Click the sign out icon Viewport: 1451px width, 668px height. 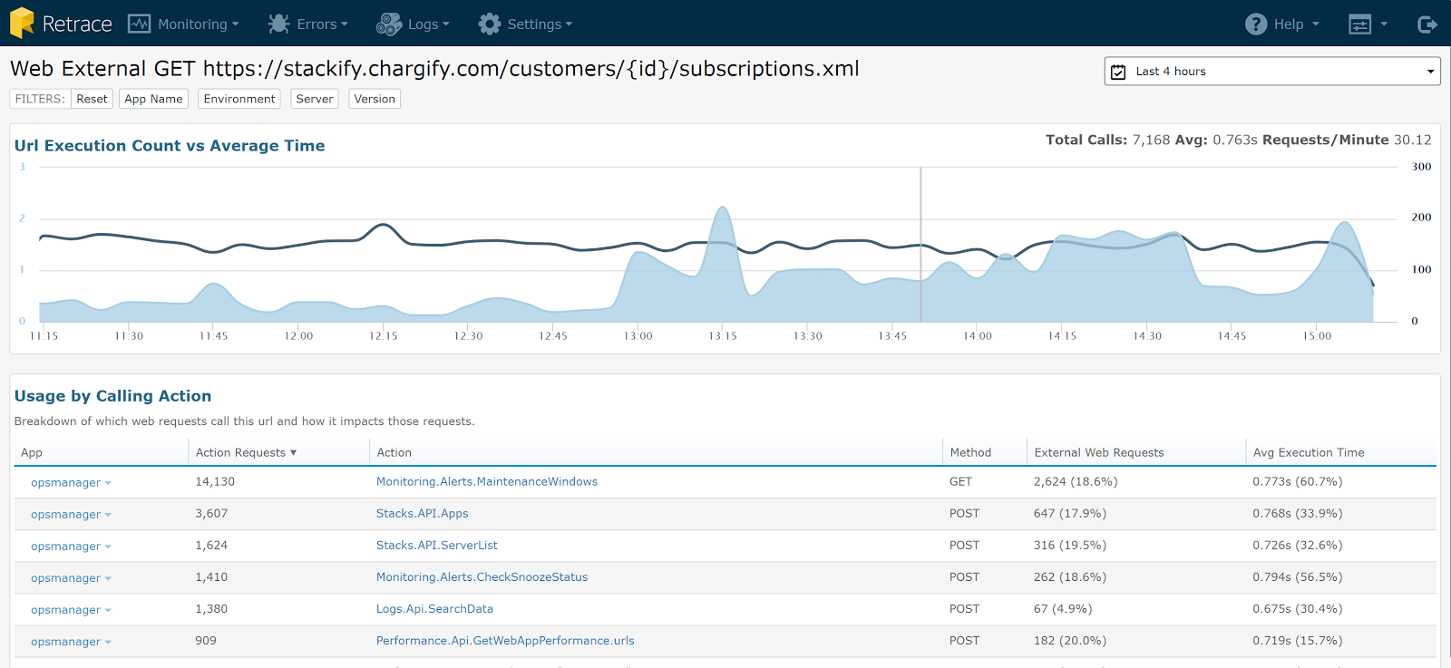(1427, 24)
